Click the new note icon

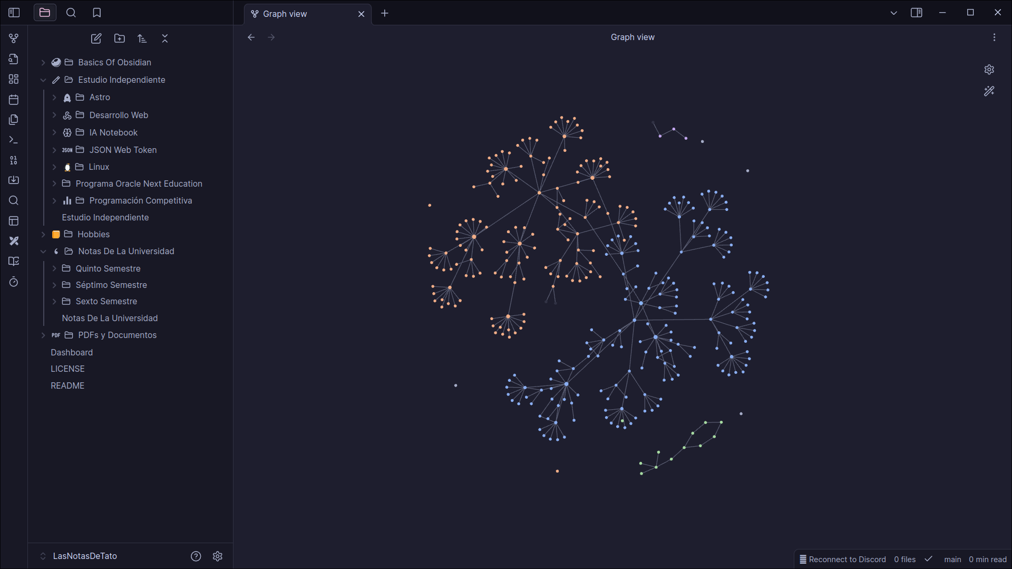tap(96, 38)
